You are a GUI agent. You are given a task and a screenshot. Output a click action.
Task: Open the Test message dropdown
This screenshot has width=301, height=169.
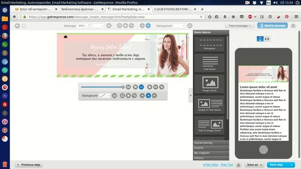[239, 26]
